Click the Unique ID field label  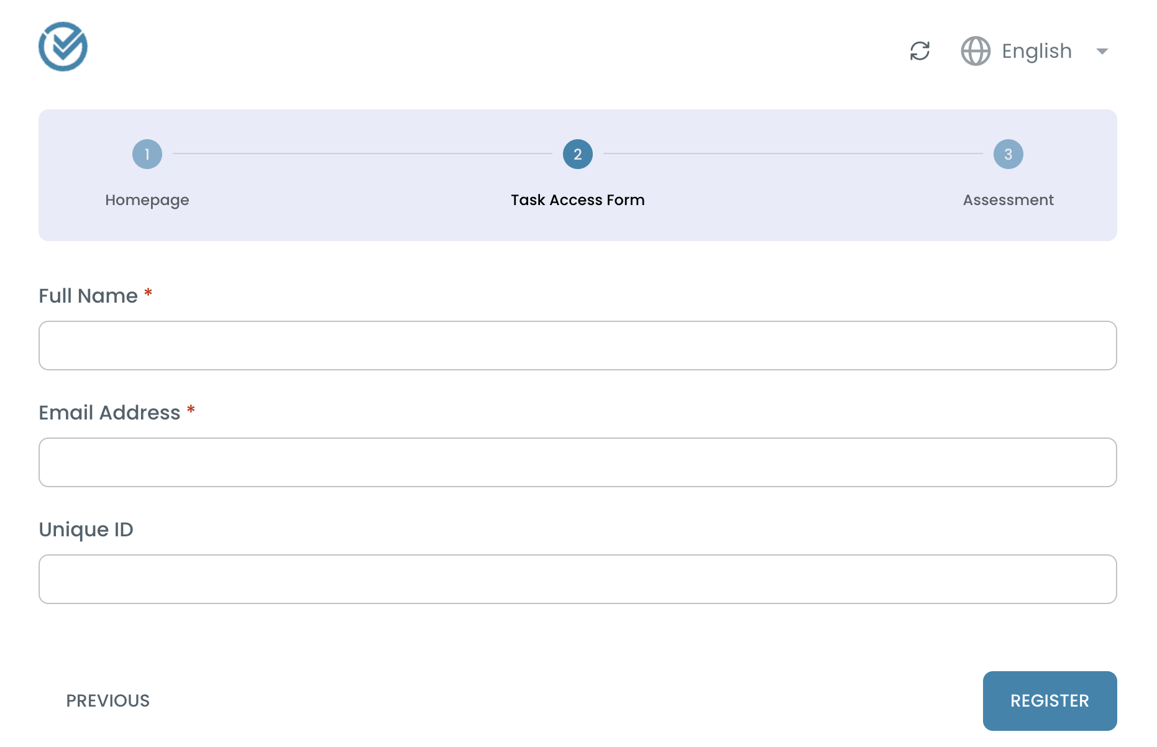click(x=86, y=529)
